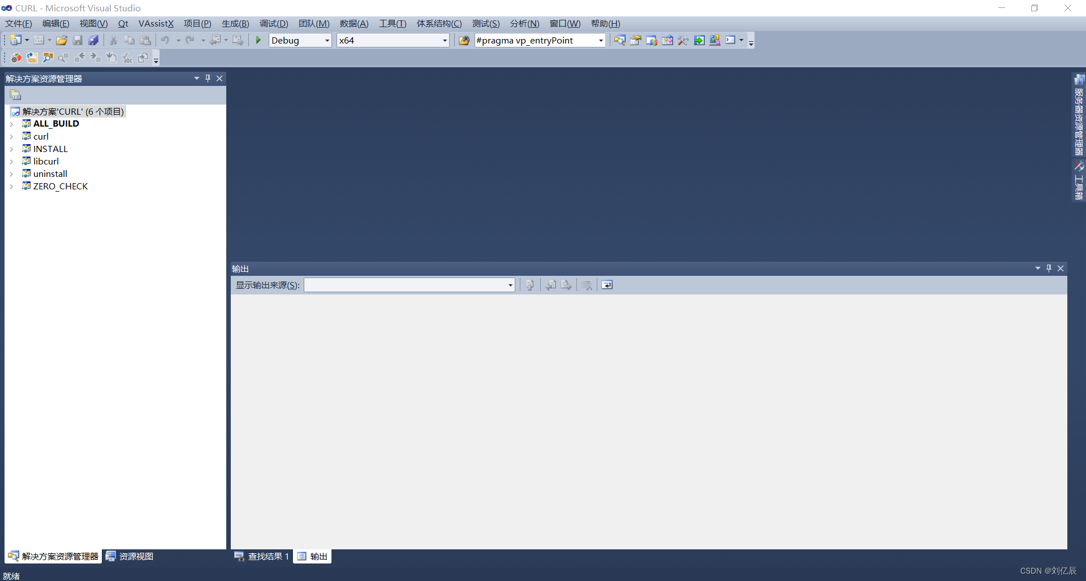Click Solution Explorer properties toolbar icon
The width and height of the screenshot is (1086, 581).
click(x=15, y=95)
